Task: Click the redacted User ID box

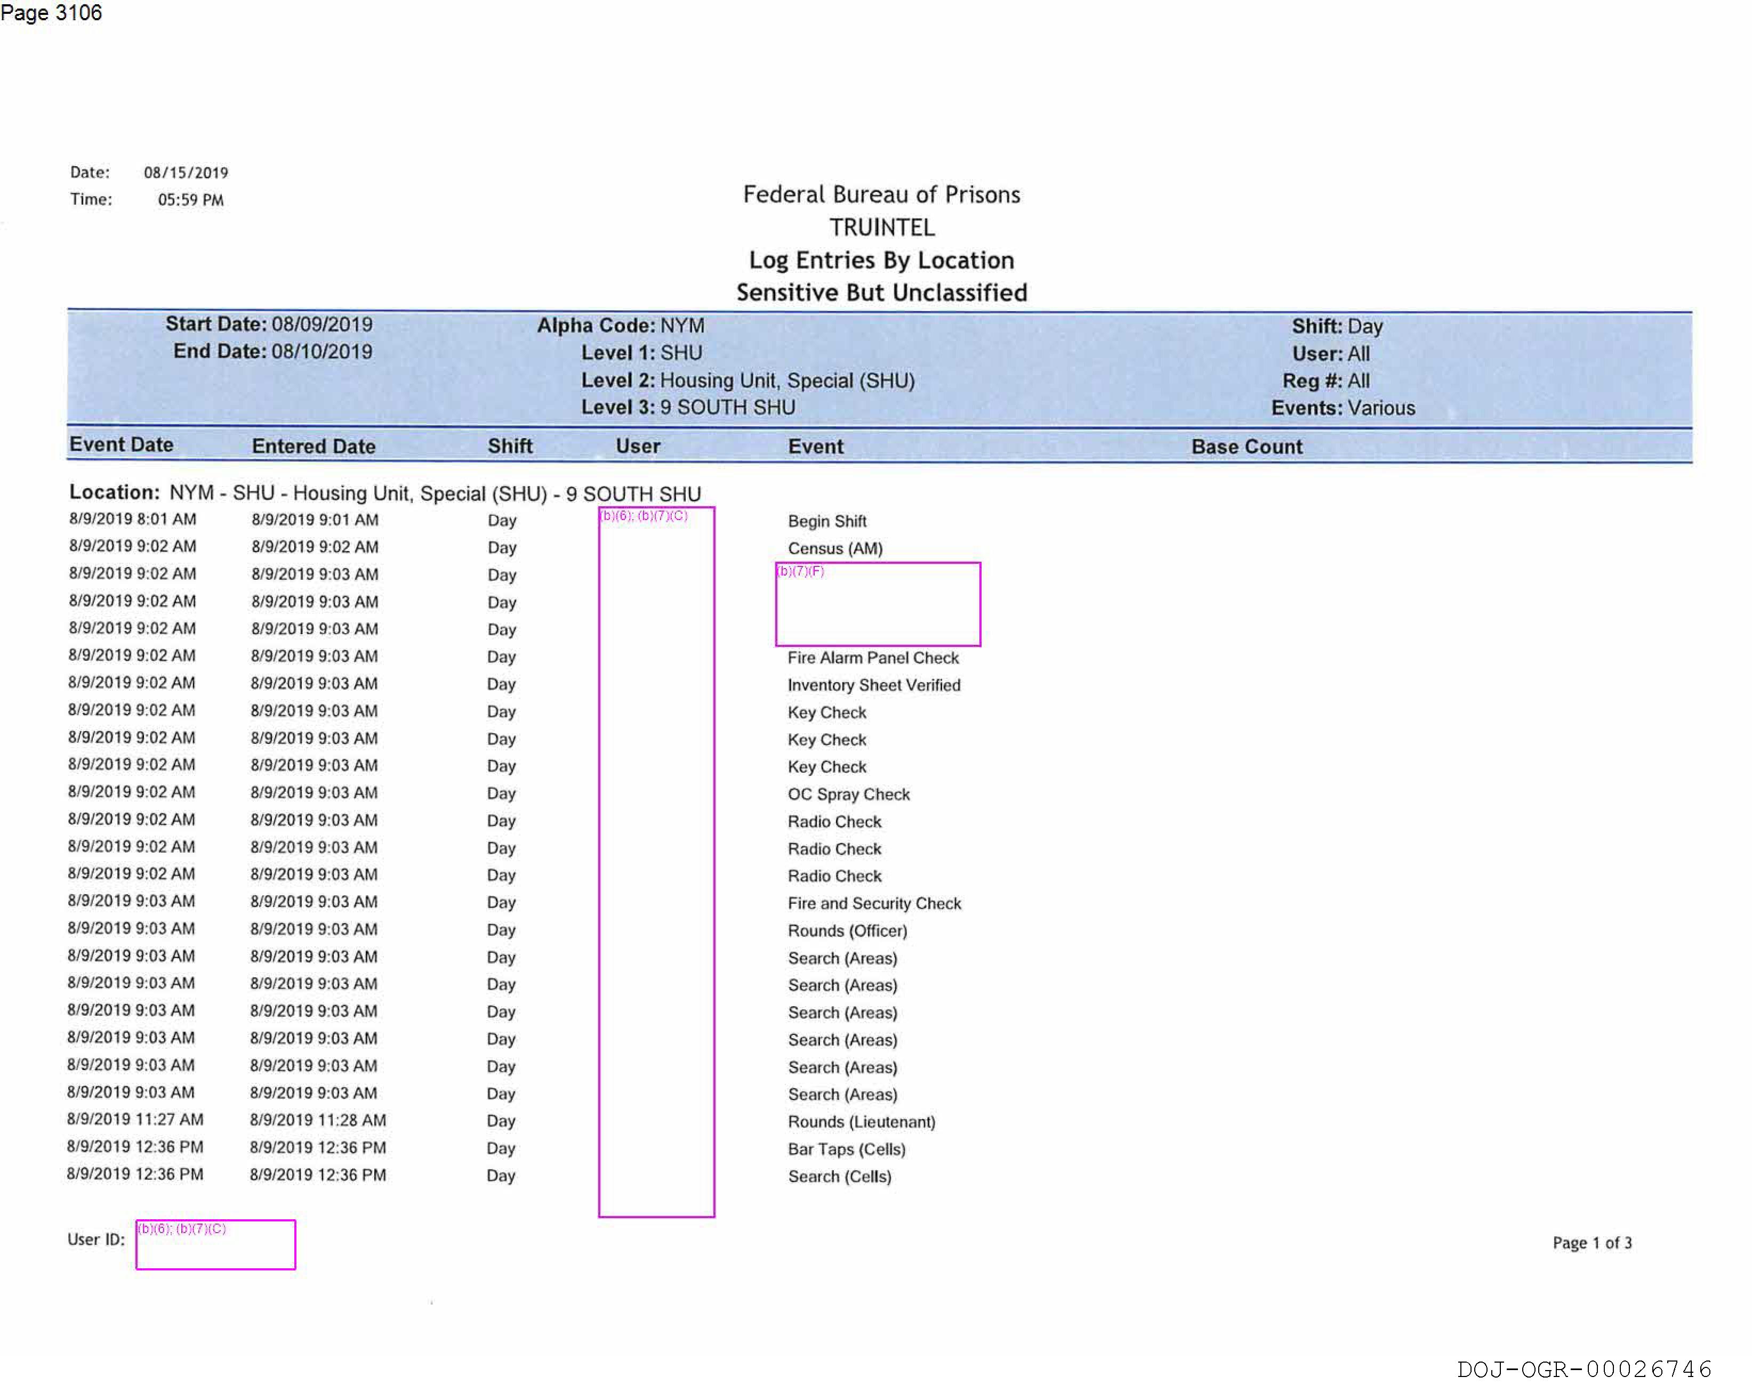Action: point(216,1245)
